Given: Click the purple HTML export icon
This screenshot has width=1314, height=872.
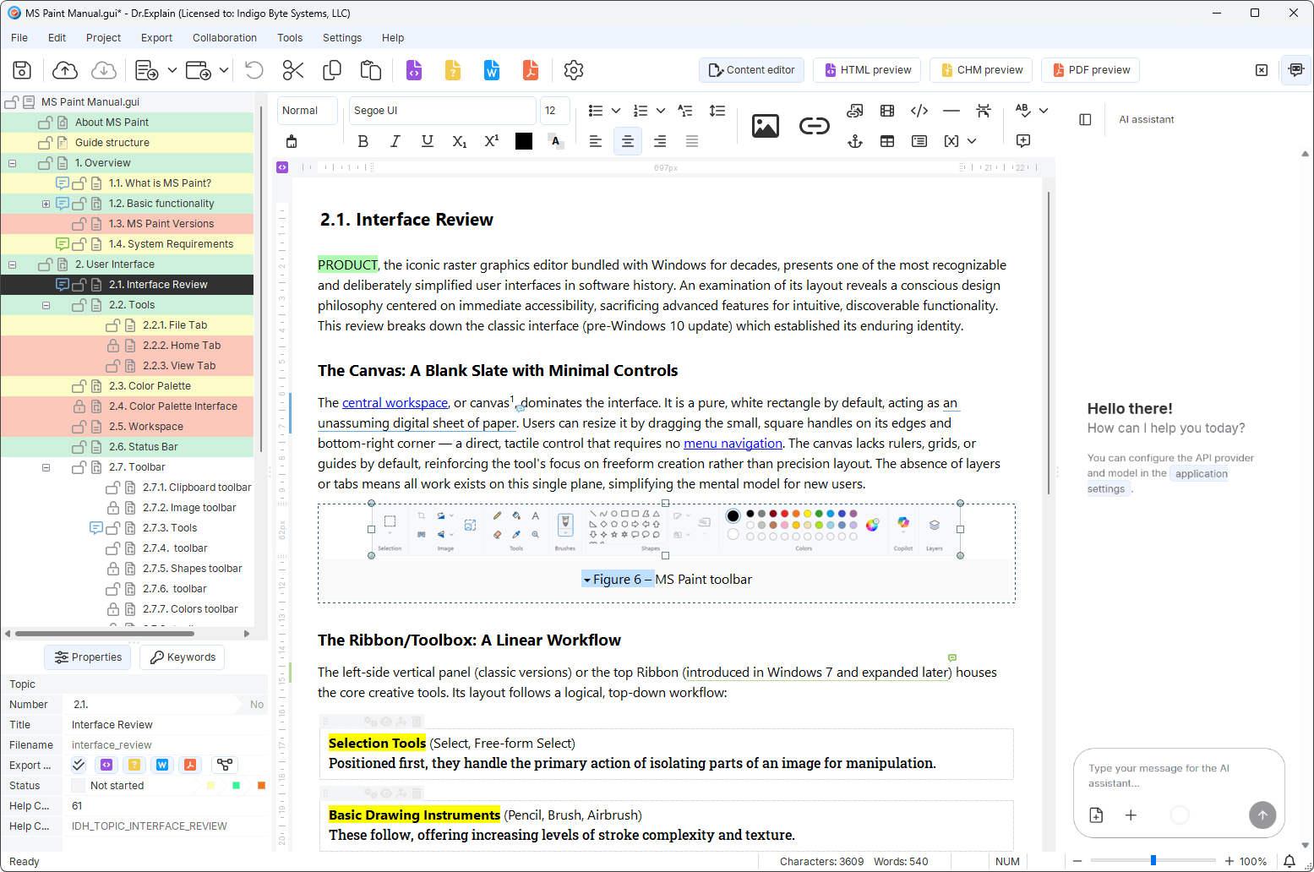Looking at the screenshot, I should point(414,70).
